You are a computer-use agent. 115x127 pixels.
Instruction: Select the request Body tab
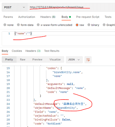tap(66, 17)
